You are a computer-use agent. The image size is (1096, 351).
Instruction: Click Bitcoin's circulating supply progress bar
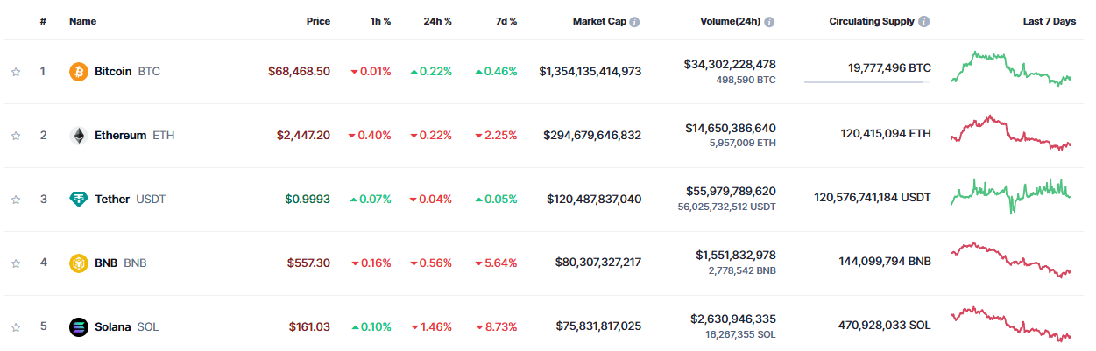coord(867,82)
